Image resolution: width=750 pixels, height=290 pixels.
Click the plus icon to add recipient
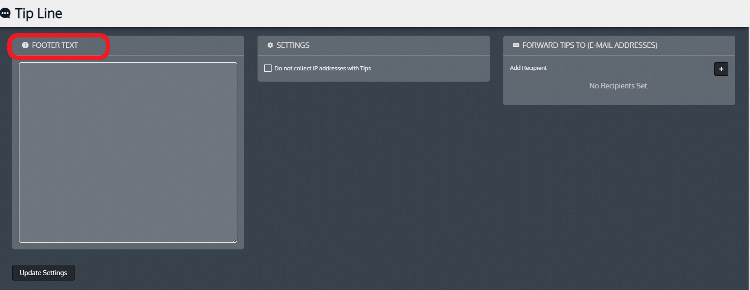721,69
